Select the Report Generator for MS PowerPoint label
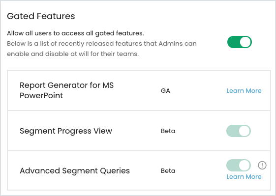This screenshot has height=196, width=276. [67, 90]
